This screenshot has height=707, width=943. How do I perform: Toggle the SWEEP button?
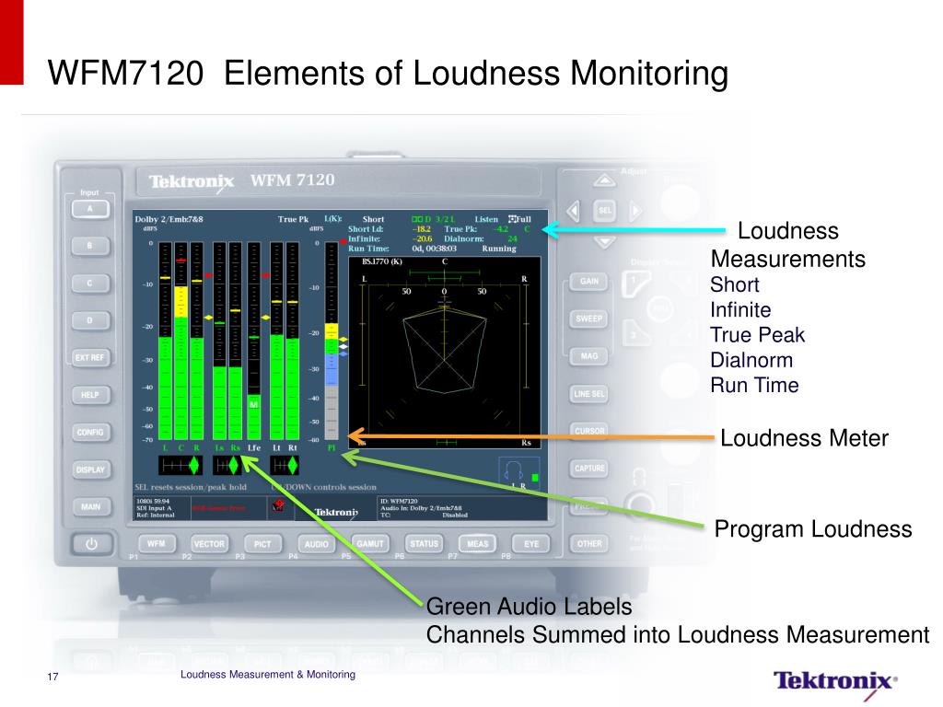point(588,319)
